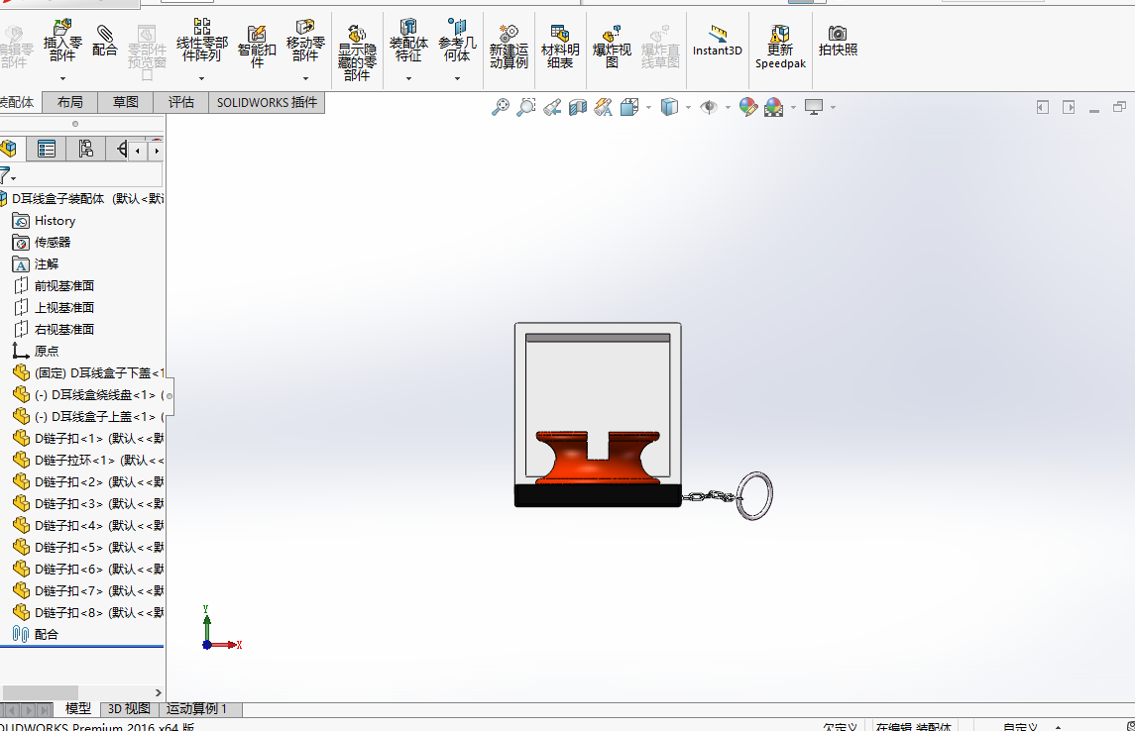Switch to the 布局 layout tab

click(69, 103)
